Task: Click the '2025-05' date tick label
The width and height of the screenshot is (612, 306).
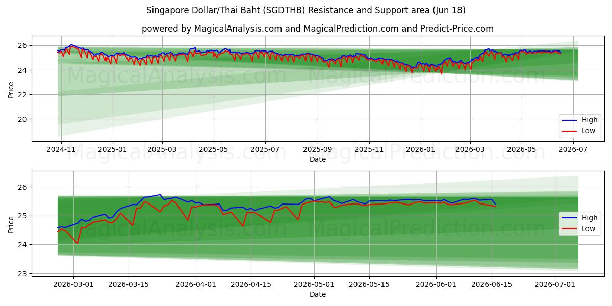Action: 213,150
